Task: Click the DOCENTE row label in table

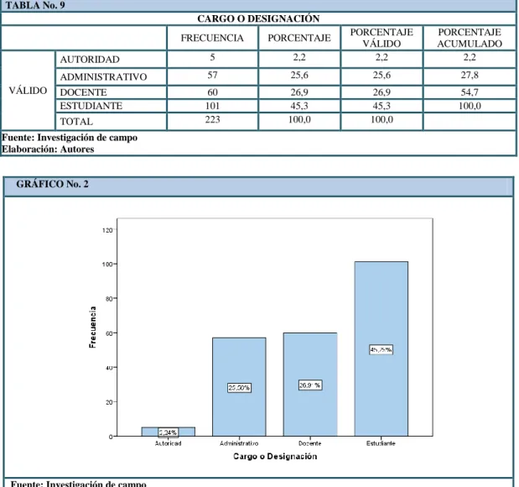Action: (83, 92)
